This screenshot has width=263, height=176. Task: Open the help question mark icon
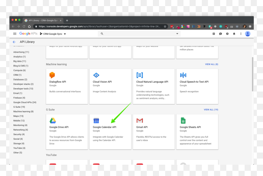[227, 34]
